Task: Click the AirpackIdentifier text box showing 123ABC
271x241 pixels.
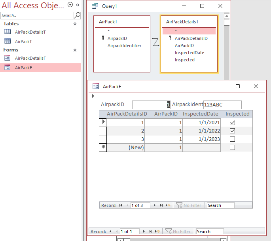Action: (222, 105)
